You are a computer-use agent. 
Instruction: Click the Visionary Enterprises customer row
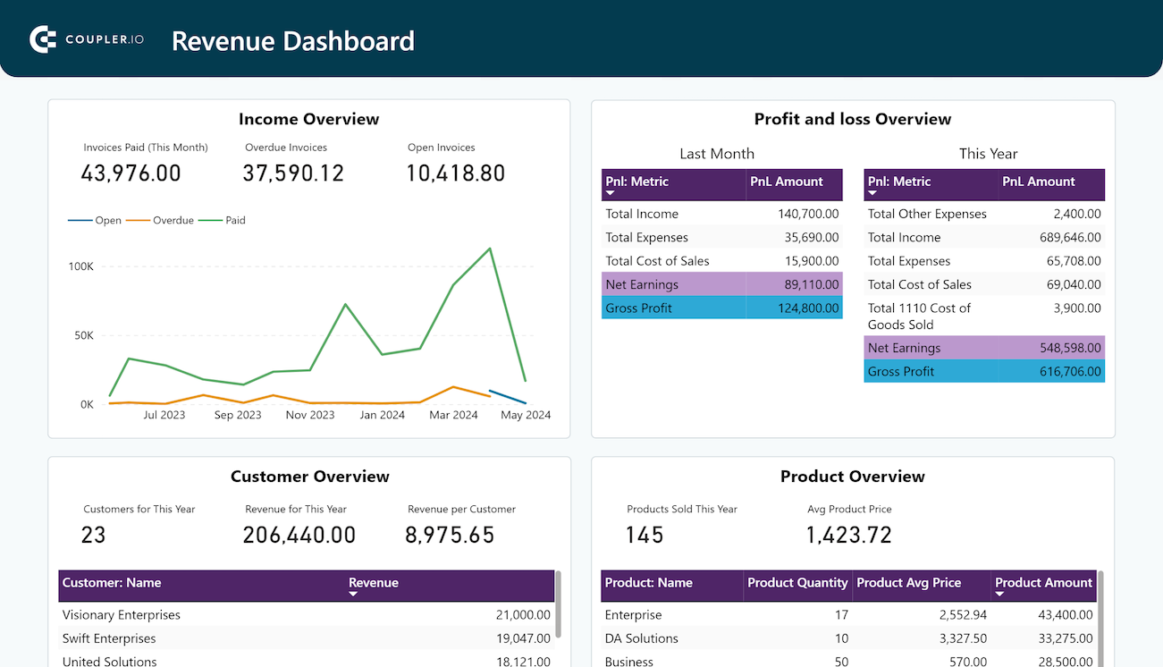307,615
